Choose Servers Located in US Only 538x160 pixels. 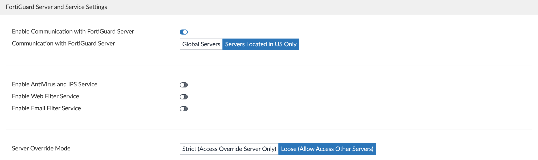pos(260,44)
